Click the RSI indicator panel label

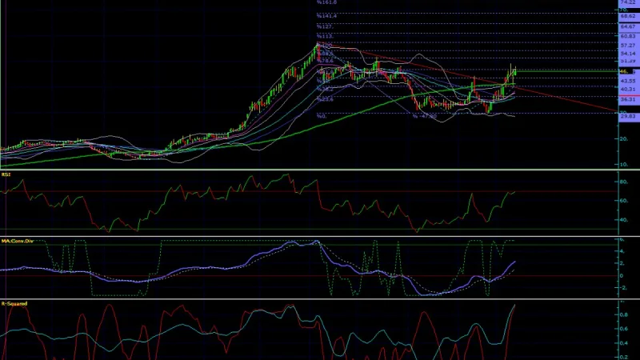click(6, 174)
